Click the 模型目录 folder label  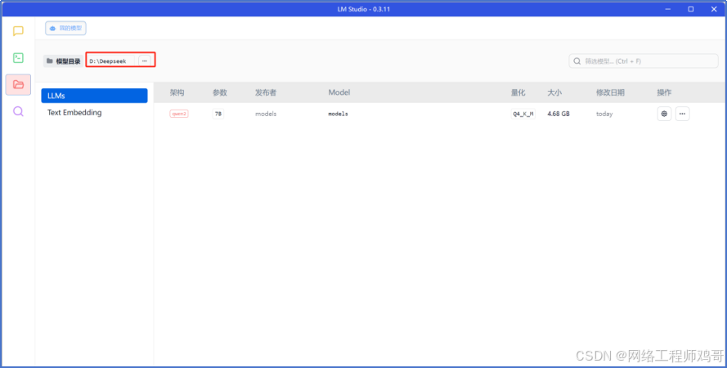coord(64,61)
